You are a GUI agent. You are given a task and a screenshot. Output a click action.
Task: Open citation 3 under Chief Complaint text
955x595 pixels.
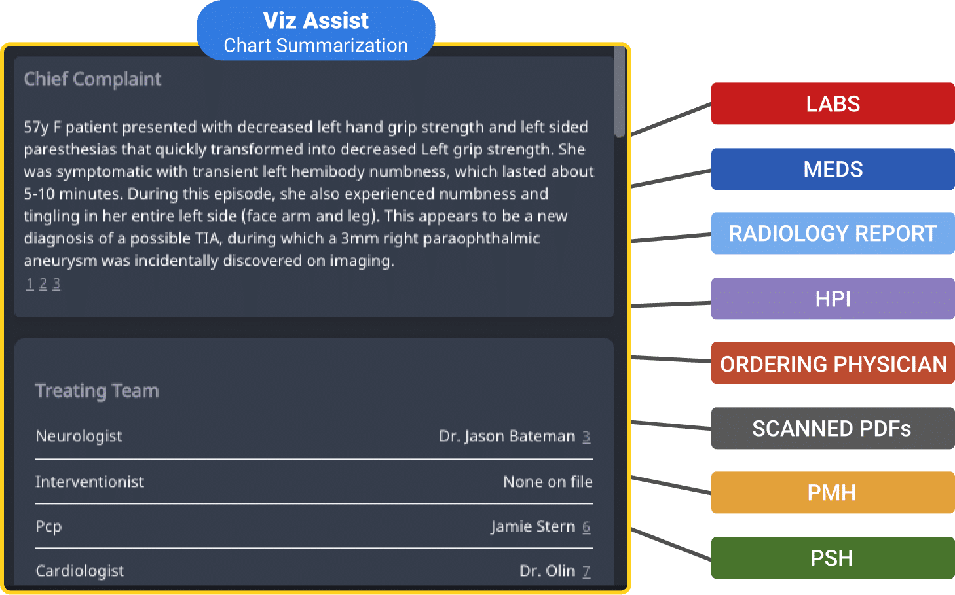pos(56,284)
